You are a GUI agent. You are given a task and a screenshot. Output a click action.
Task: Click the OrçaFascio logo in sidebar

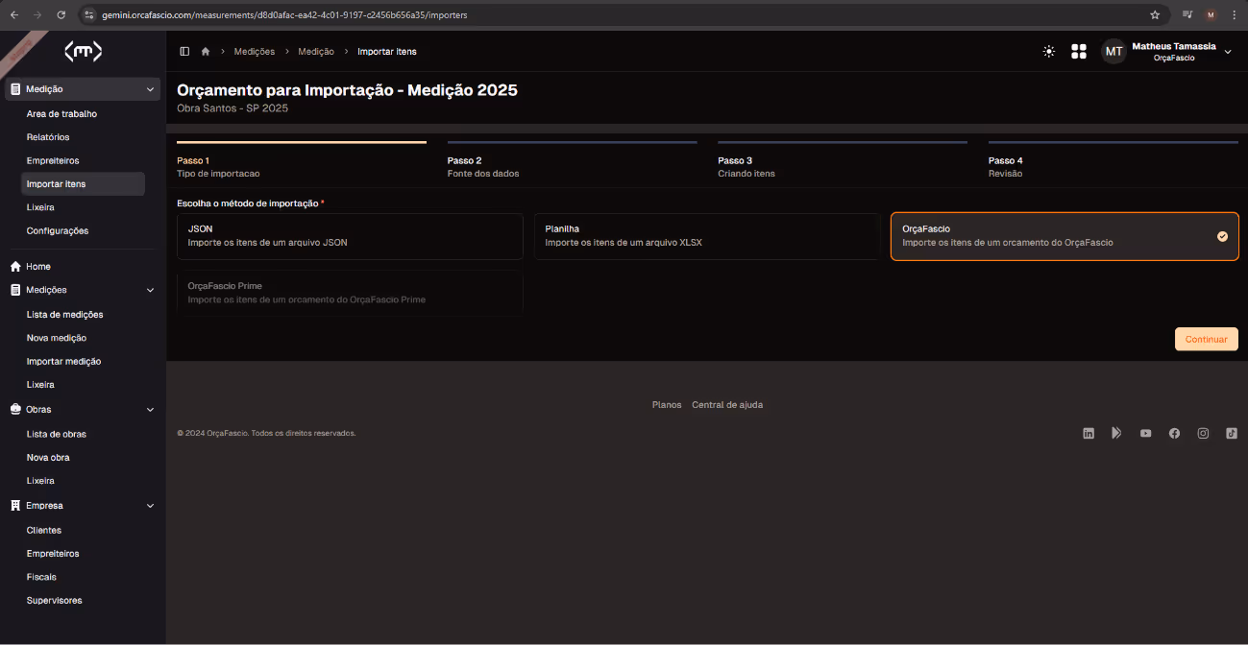coord(83,52)
